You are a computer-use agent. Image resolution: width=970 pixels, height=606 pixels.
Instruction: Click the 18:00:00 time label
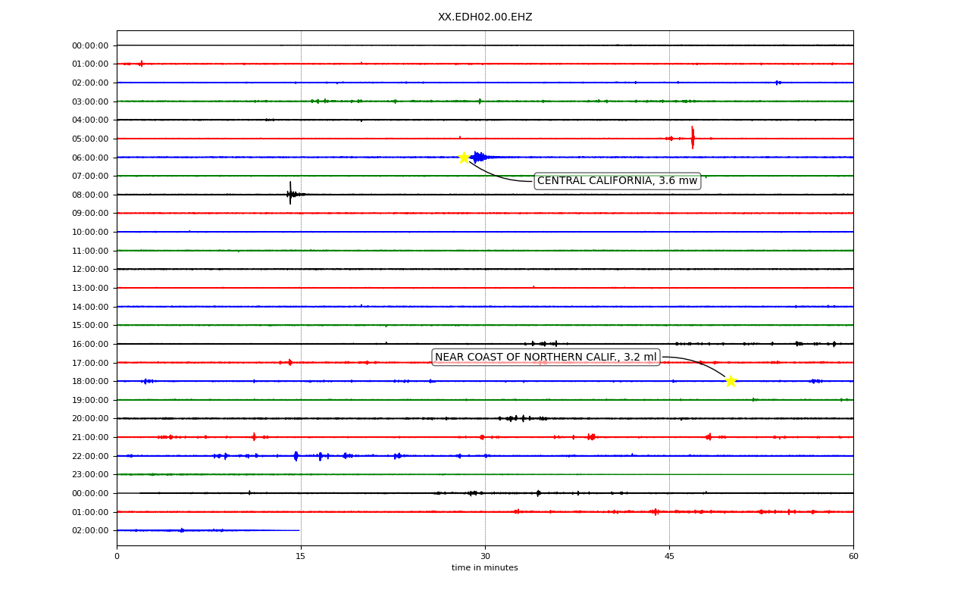click(90, 381)
